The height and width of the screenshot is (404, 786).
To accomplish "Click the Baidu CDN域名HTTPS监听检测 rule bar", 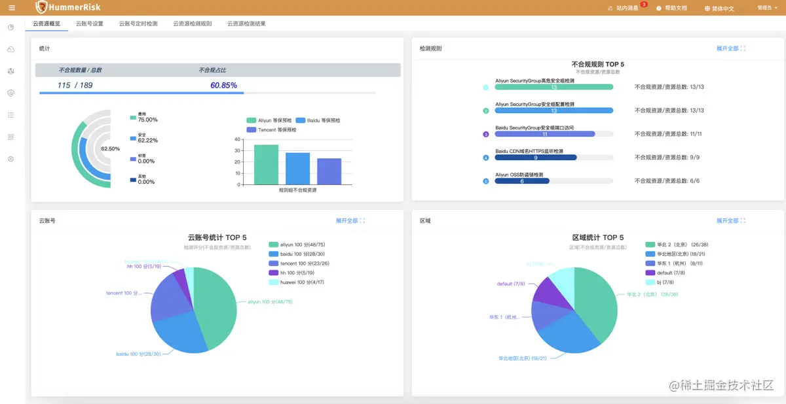I will point(536,158).
